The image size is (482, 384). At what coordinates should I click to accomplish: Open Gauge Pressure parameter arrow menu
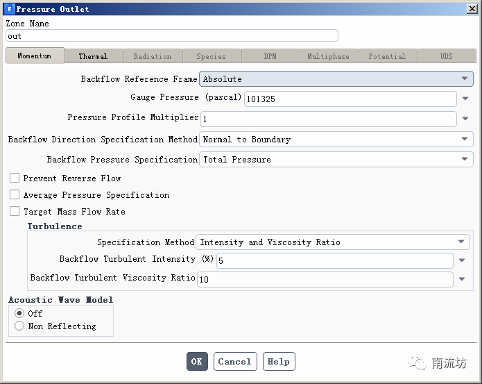click(x=466, y=99)
